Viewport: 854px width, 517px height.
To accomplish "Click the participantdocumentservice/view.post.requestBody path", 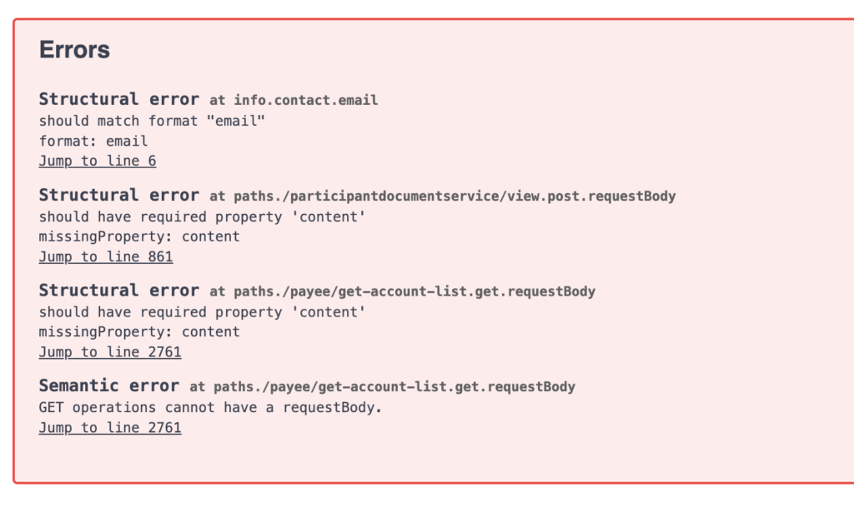I will 455,196.
